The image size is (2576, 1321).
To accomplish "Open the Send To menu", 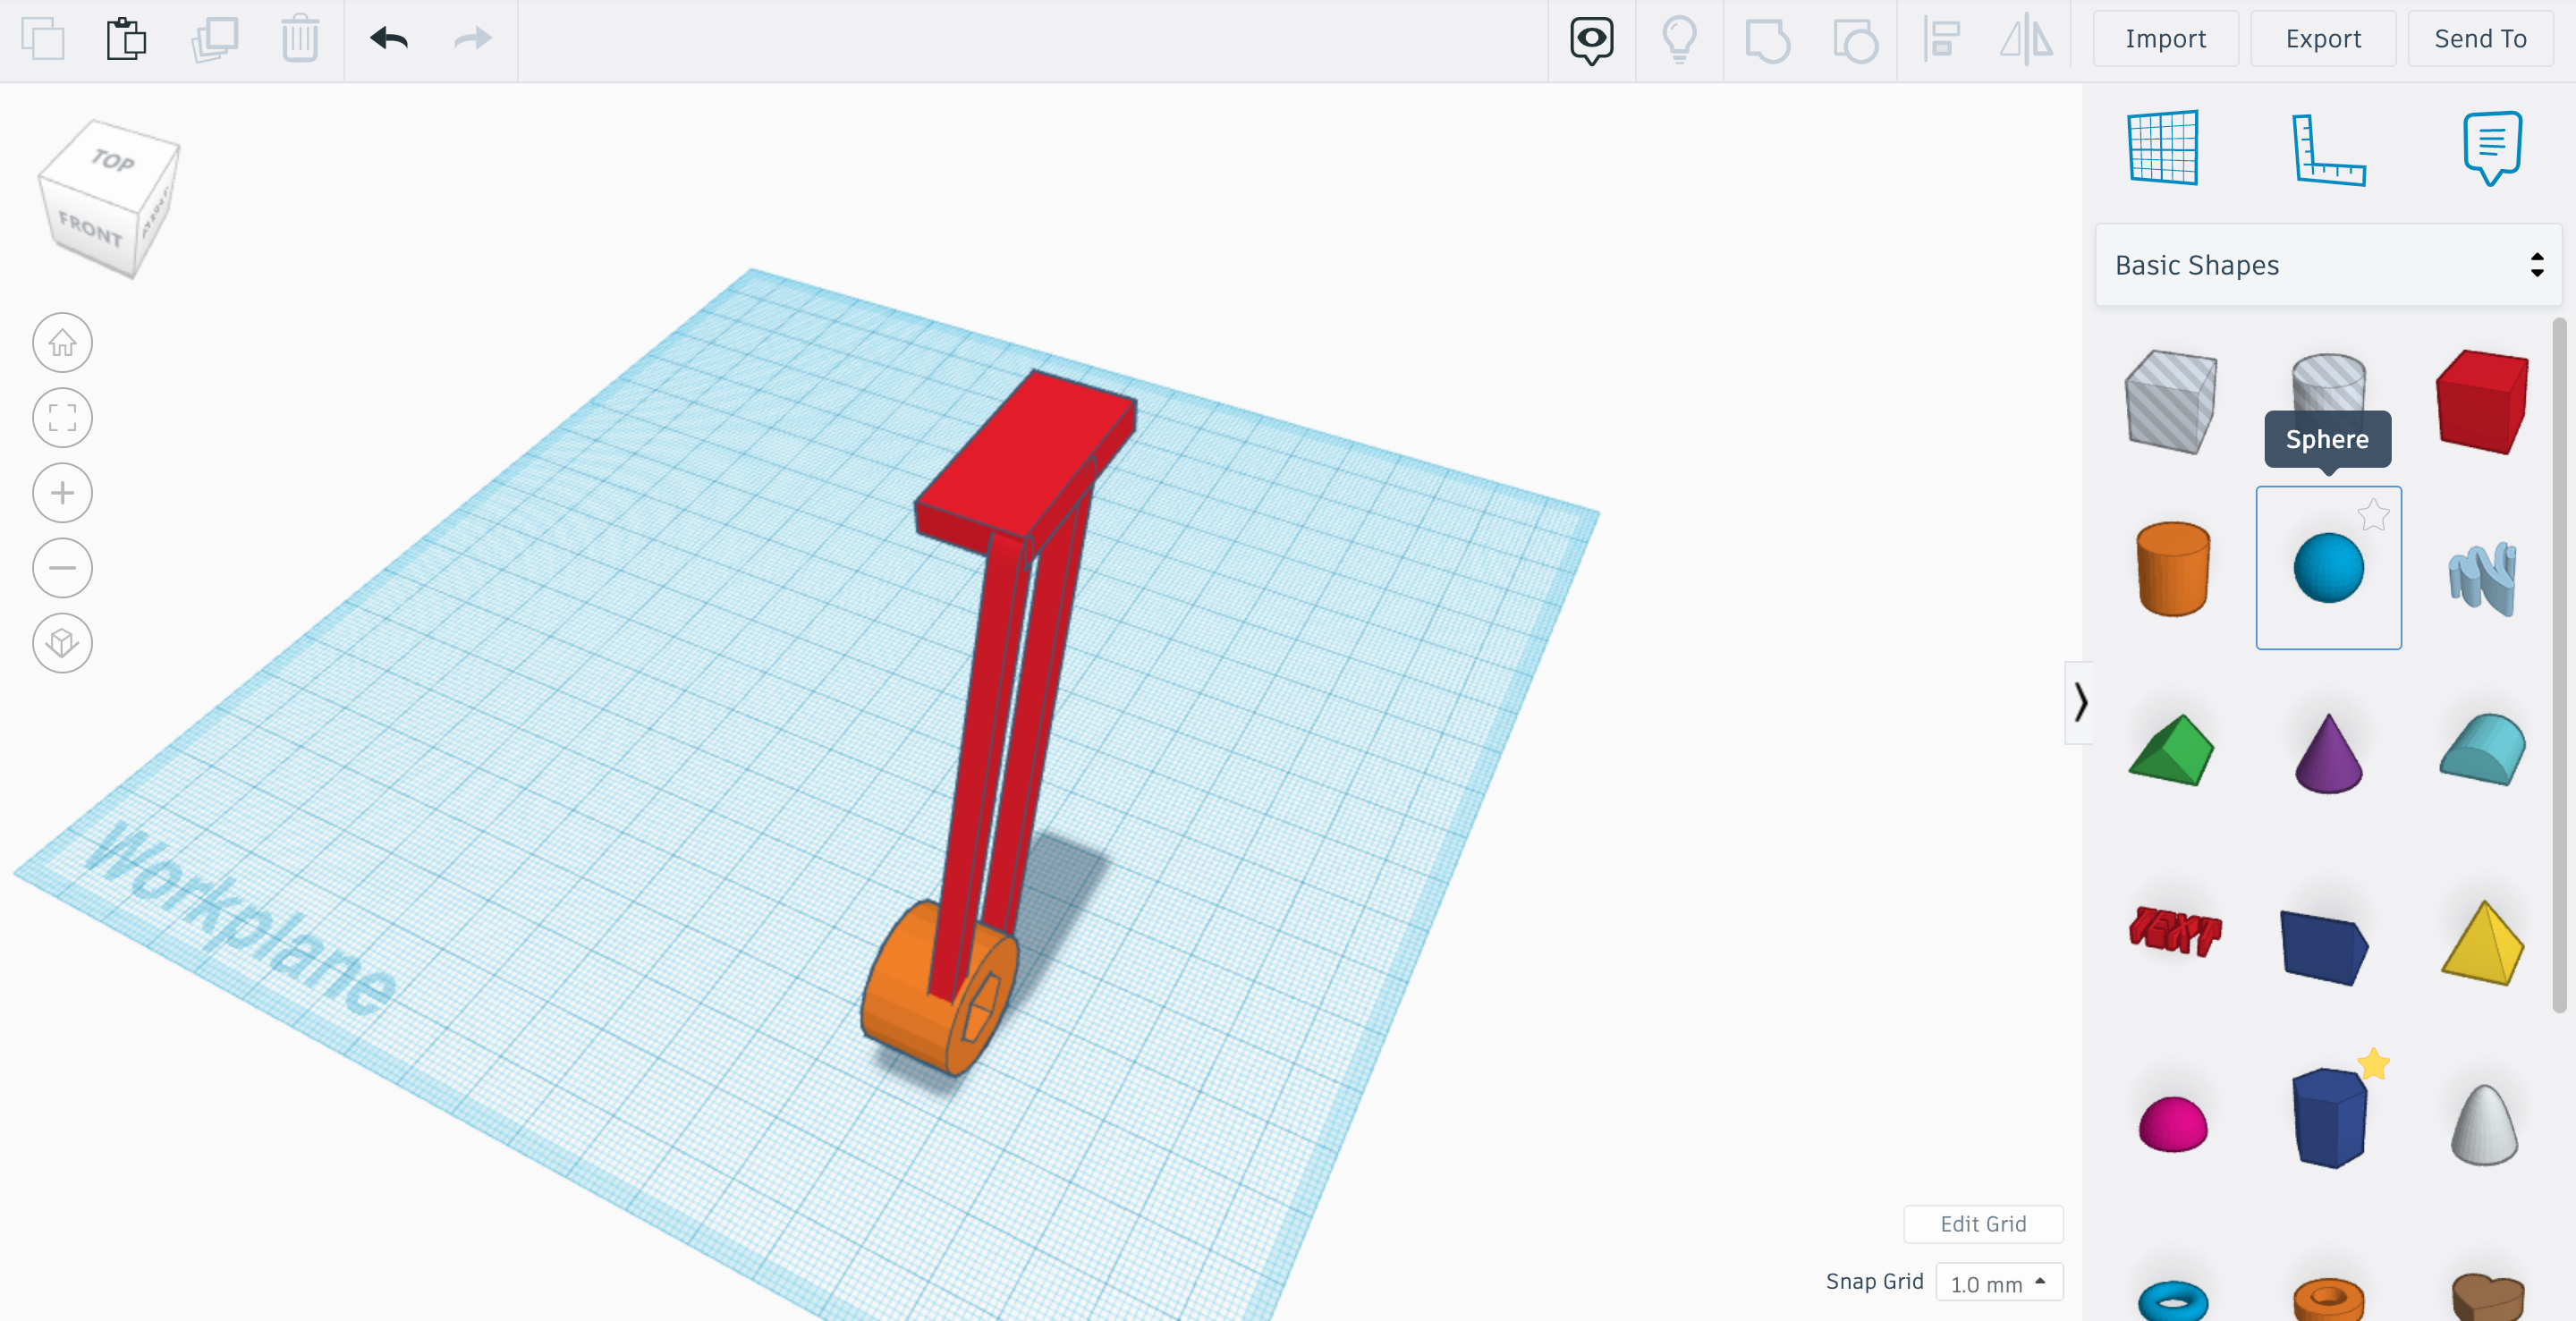I will pos(2479,39).
